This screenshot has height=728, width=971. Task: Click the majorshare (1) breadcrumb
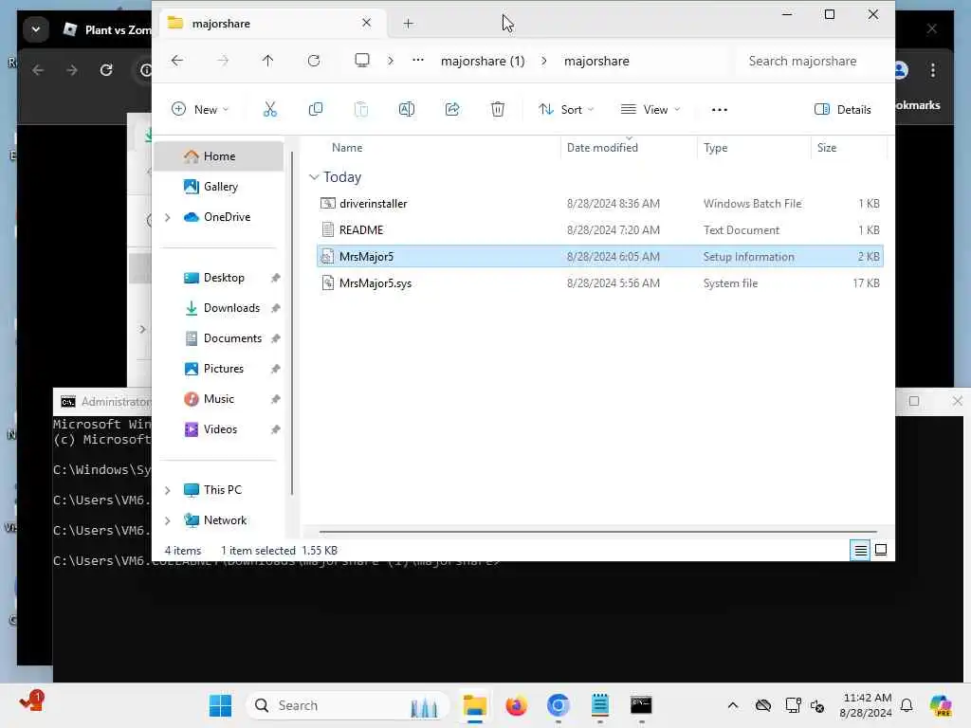click(483, 61)
